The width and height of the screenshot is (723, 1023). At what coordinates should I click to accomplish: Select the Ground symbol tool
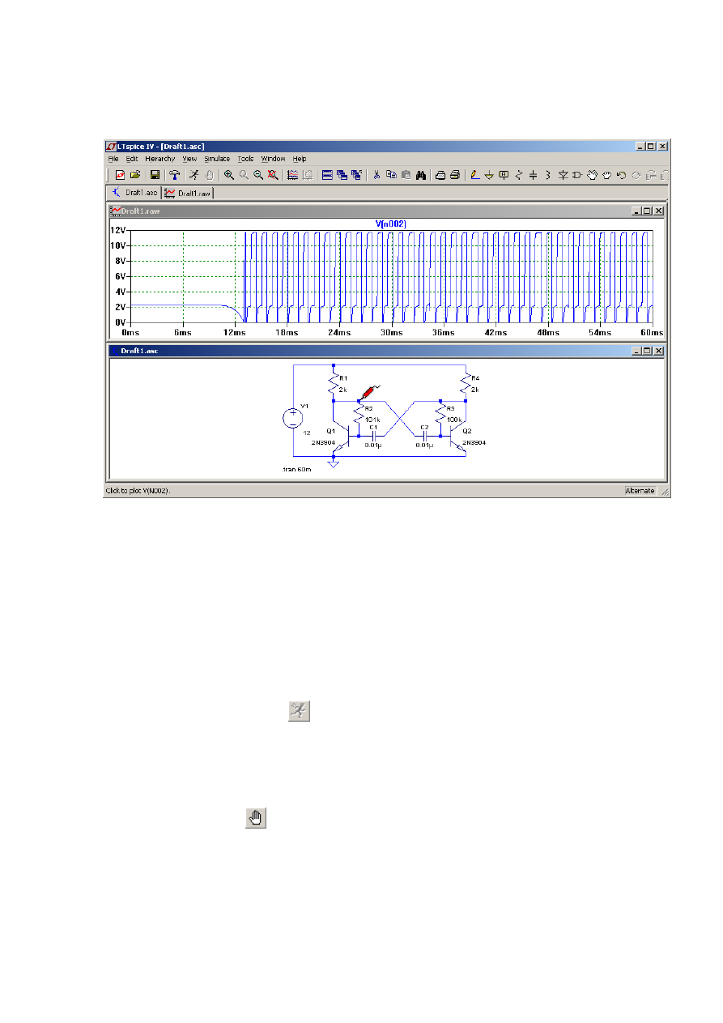pos(489,174)
